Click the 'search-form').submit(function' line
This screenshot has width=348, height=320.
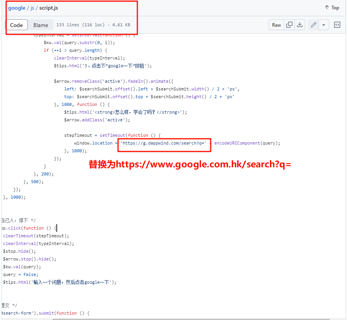(46, 313)
